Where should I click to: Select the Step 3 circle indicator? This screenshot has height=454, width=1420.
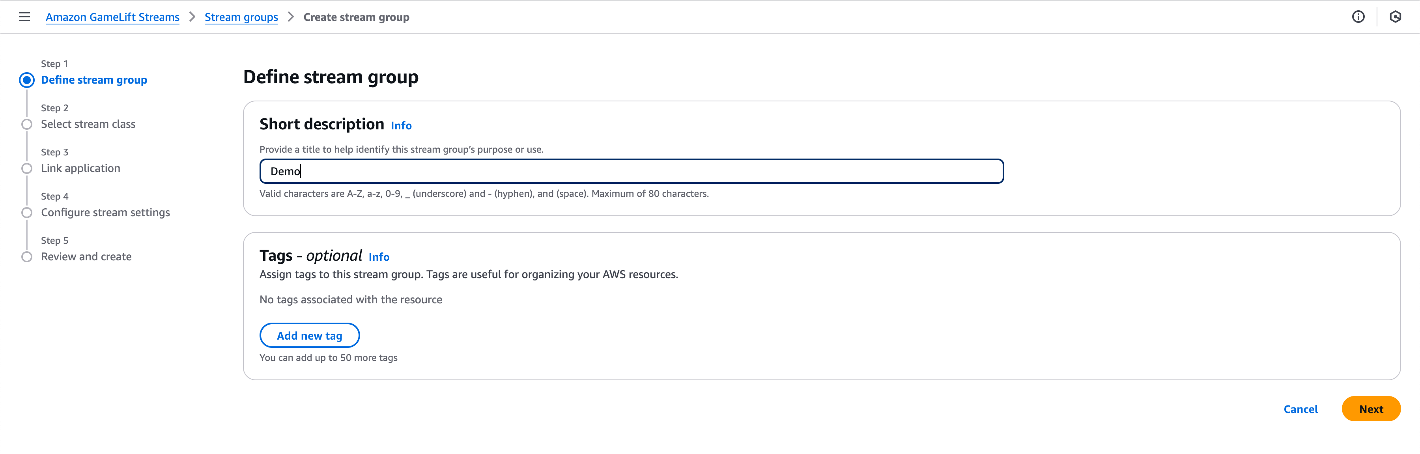[26, 168]
